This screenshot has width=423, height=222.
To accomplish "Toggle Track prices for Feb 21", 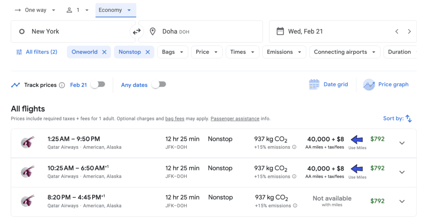I will [x=98, y=84].
